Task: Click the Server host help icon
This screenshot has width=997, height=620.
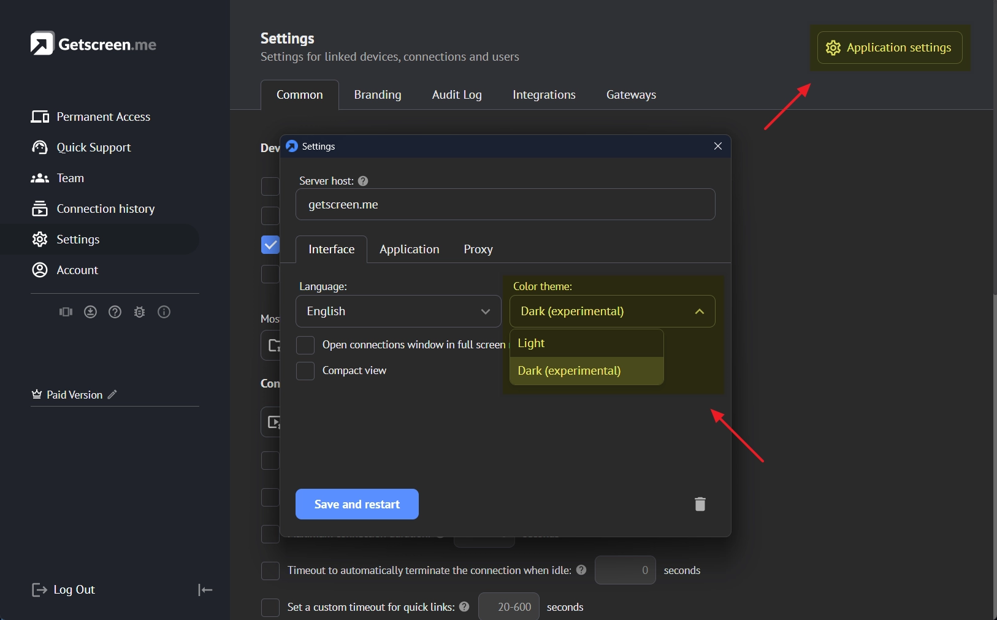Action: [363, 181]
